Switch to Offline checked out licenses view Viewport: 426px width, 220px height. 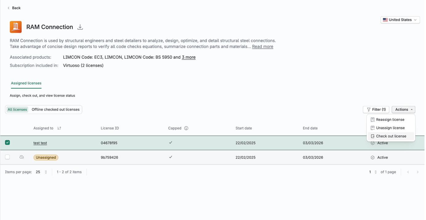56,110
